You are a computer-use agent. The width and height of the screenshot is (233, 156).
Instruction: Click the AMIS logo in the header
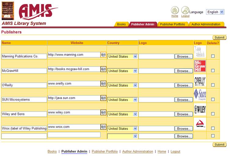38,11
